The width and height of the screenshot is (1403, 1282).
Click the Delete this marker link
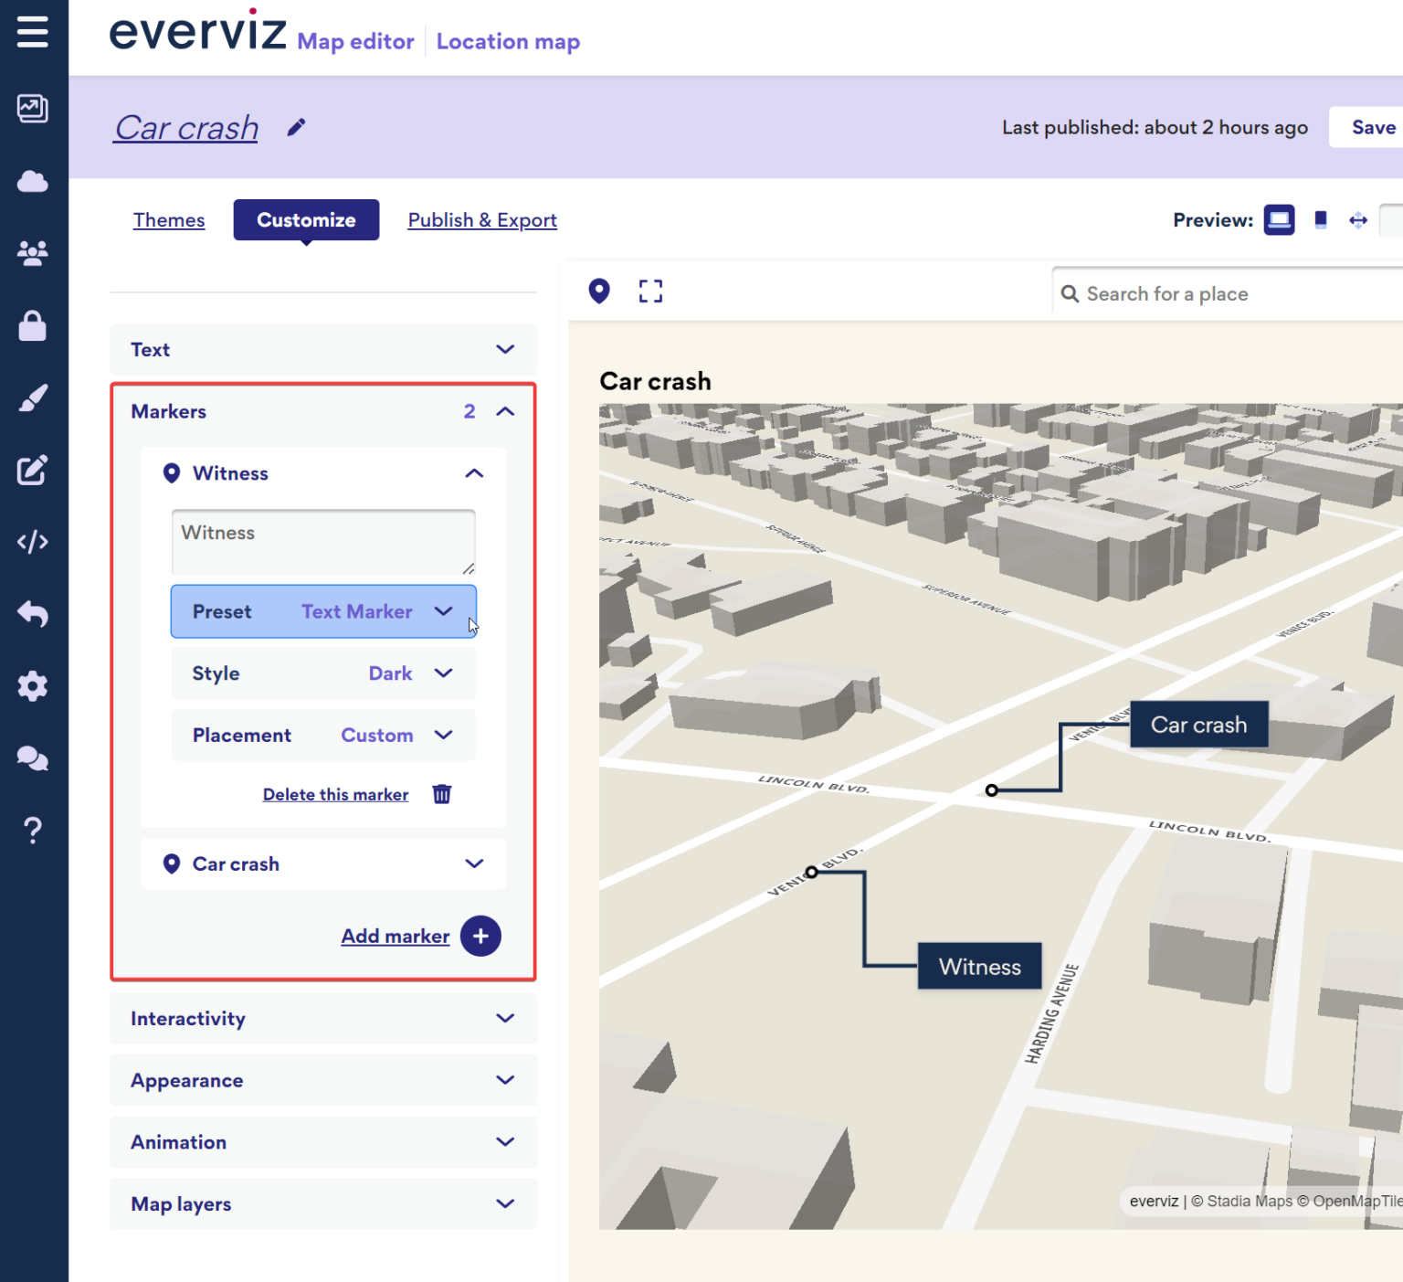[x=335, y=794]
